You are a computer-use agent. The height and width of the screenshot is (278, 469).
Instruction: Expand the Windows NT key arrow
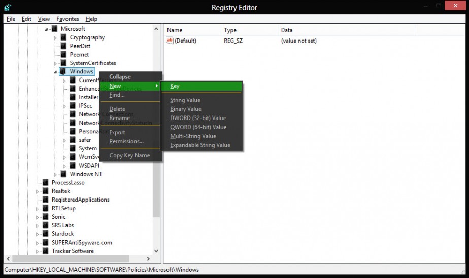(x=55, y=175)
